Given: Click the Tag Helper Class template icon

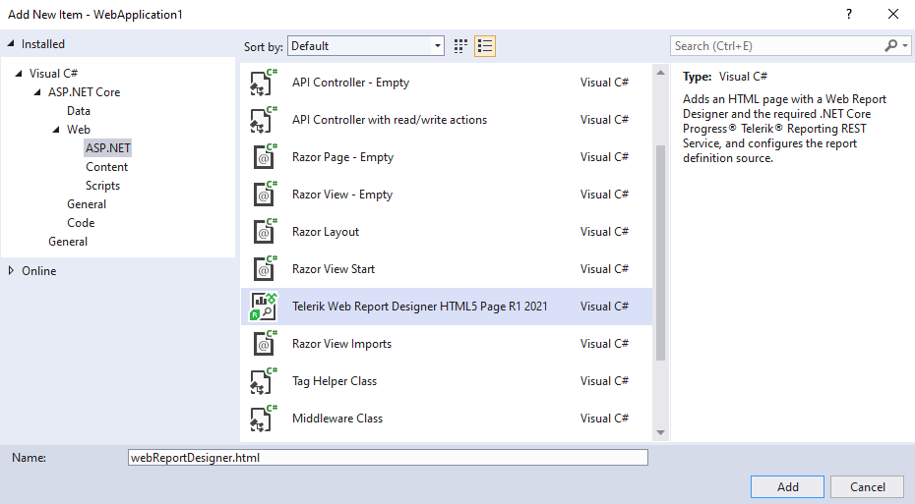Looking at the screenshot, I should (x=264, y=381).
